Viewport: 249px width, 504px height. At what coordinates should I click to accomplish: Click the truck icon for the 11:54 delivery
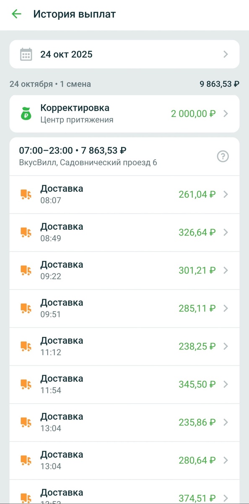pyautogui.click(x=25, y=384)
